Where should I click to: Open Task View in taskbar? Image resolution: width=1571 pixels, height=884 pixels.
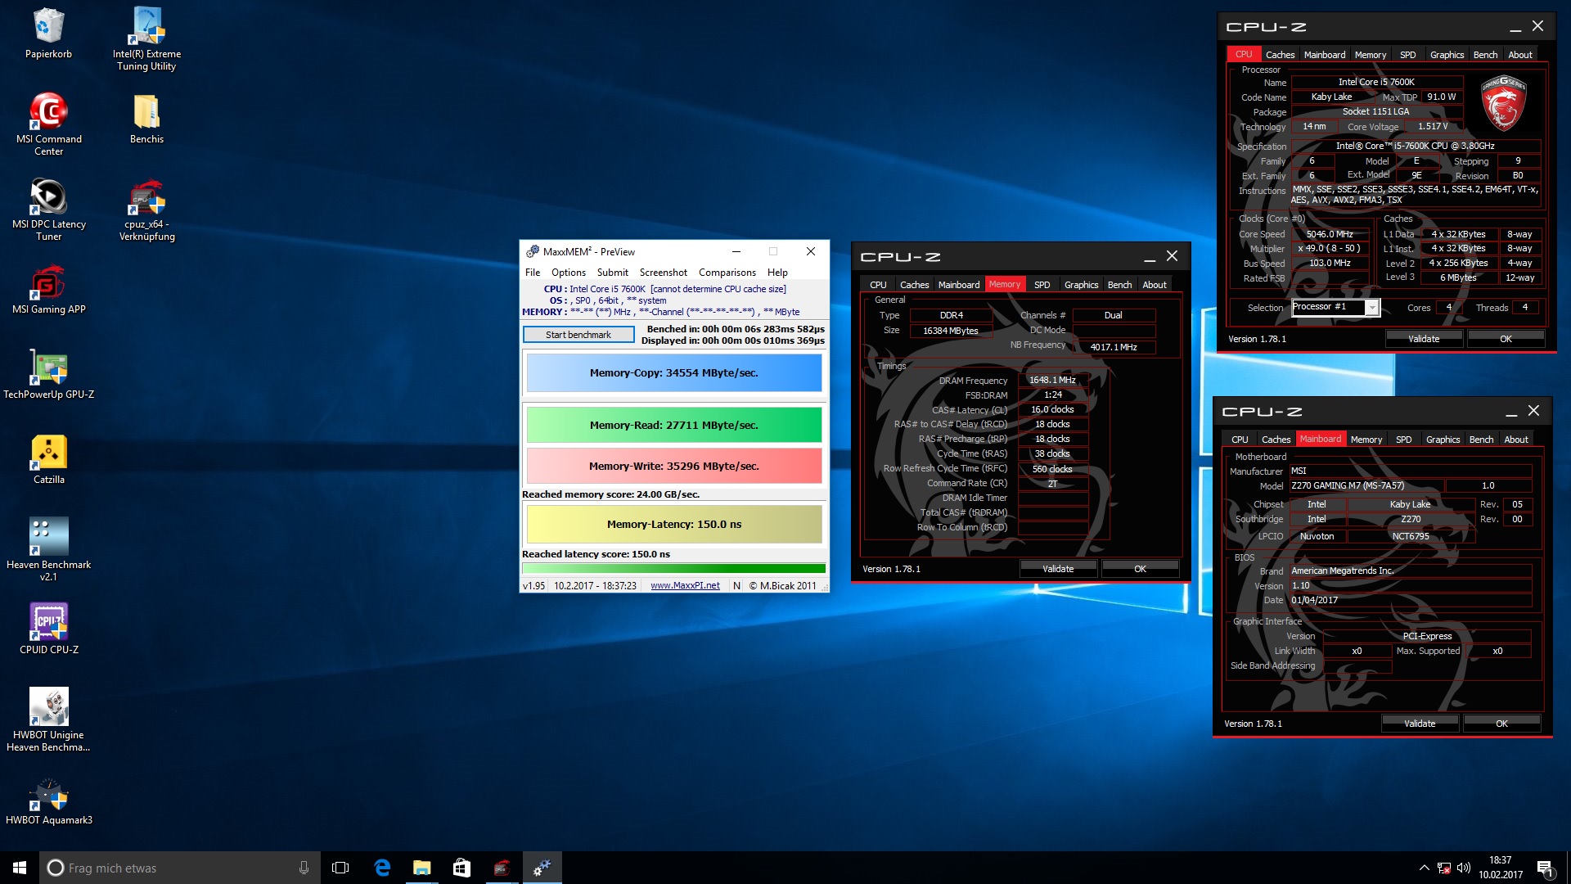point(340,868)
